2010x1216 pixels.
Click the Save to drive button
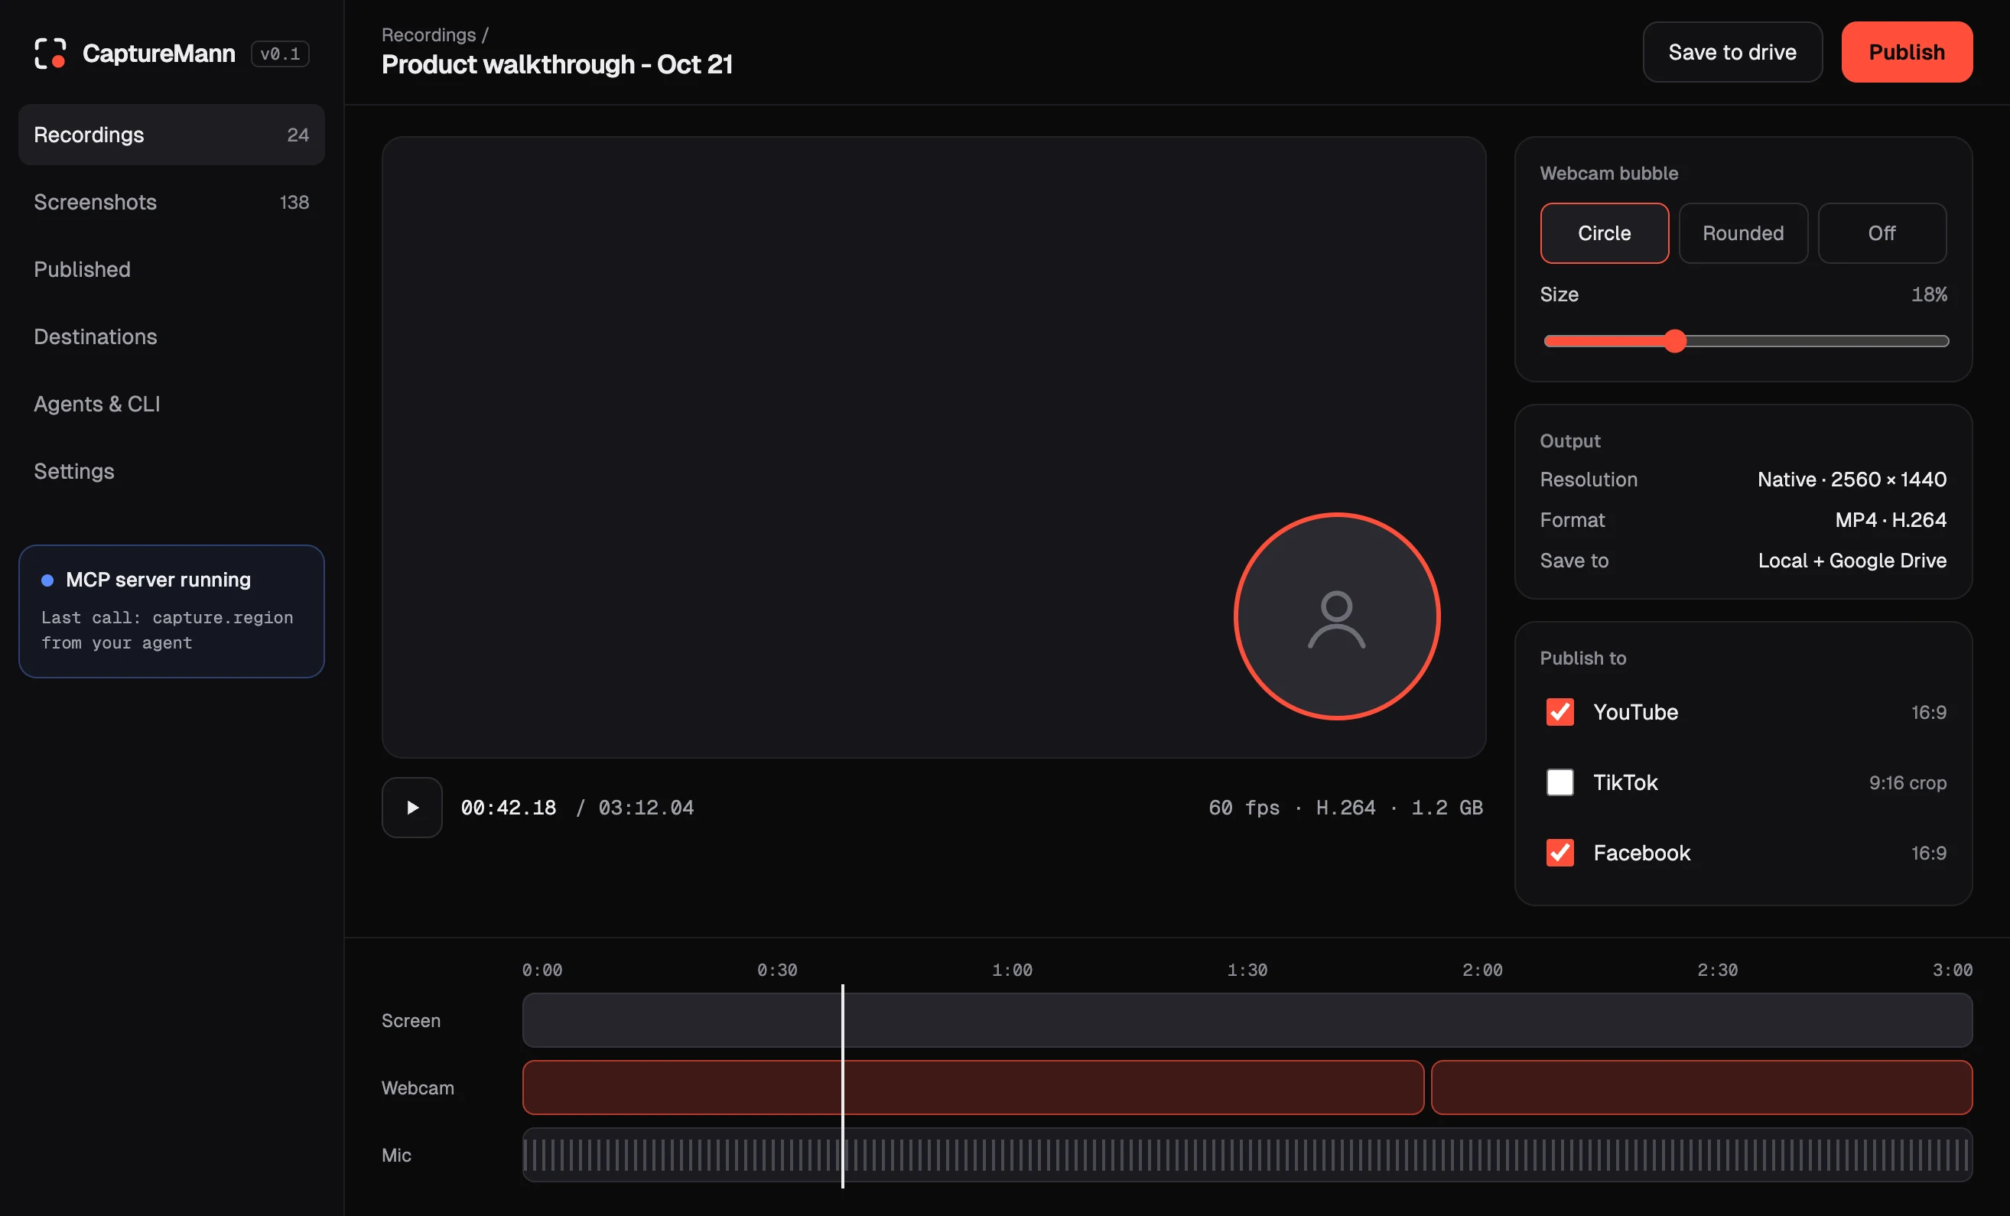point(1732,52)
